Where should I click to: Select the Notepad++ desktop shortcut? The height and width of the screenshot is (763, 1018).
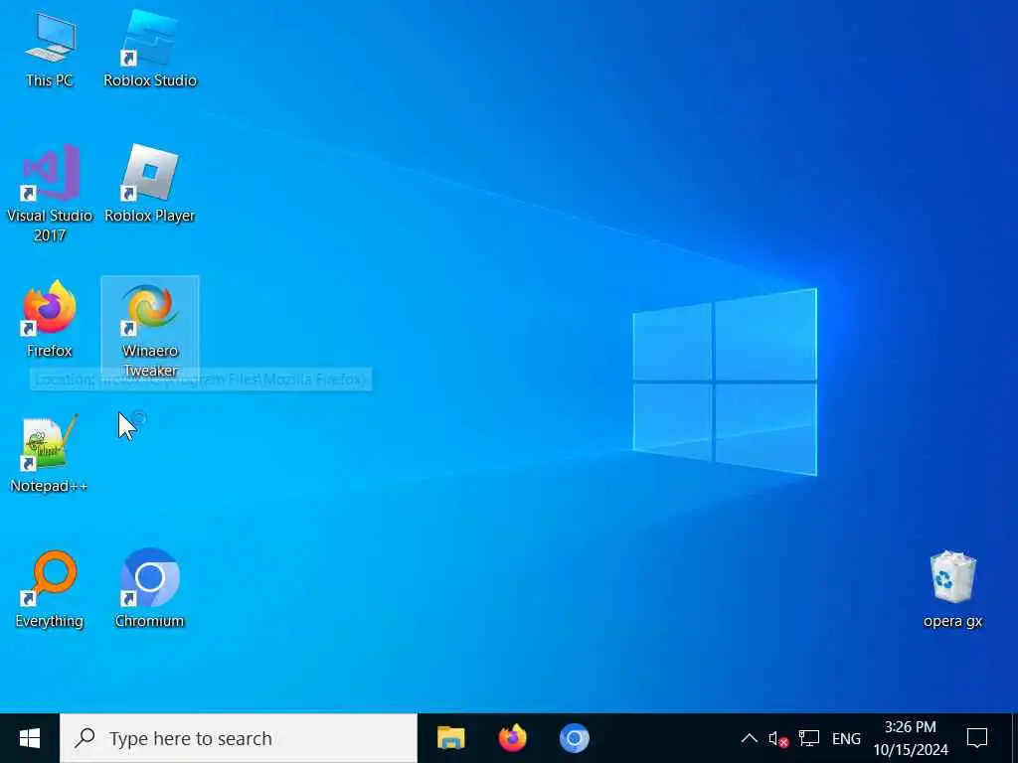coord(50,454)
